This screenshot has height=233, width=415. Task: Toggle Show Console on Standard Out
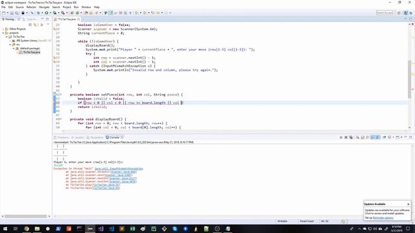click(373, 137)
